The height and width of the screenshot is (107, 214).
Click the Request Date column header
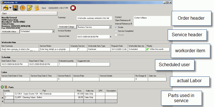pyautogui.click(x=119, y=46)
